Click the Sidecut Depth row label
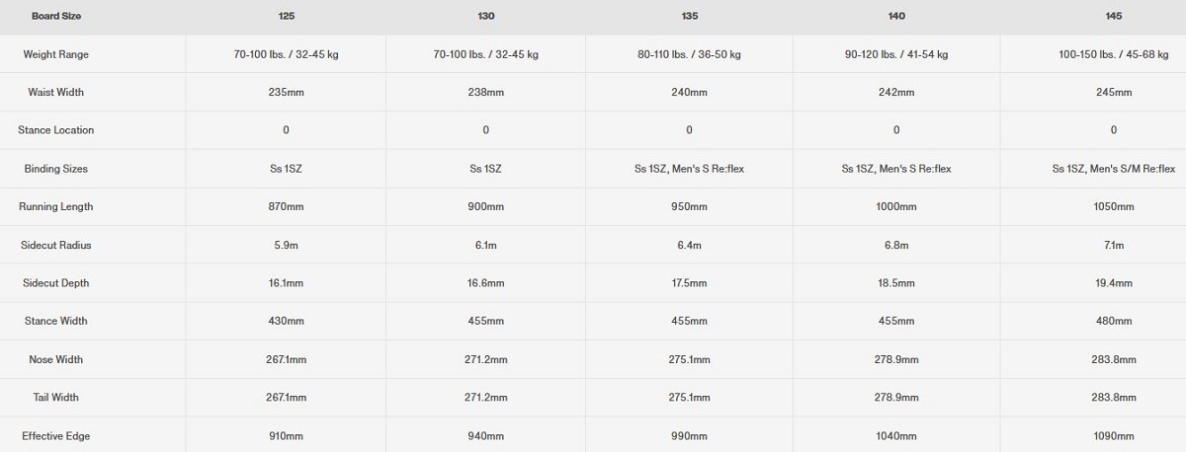1186x452 pixels. pyautogui.click(x=56, y=283)
